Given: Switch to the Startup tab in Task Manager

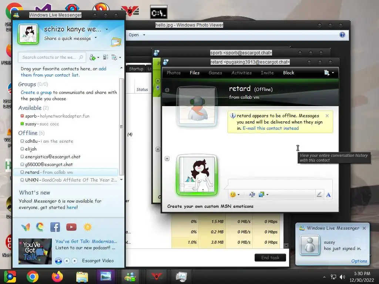Looking at the screenshot, I should [x=136, y=69].
